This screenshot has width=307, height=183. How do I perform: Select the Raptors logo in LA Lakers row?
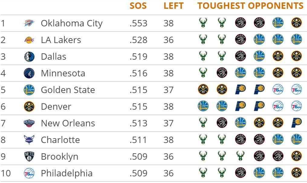(x=241, y=39)
